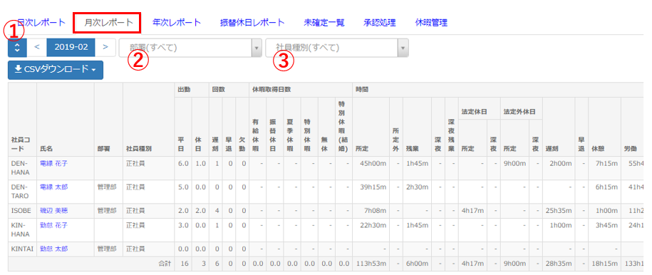Open the 部署(すべて) dropdown

pyautogui.click(x=190, y=48)
